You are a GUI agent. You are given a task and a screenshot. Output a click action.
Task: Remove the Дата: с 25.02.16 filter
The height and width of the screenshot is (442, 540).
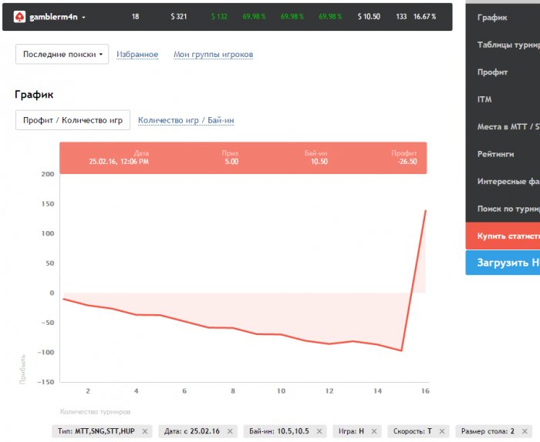pos(230,431)
